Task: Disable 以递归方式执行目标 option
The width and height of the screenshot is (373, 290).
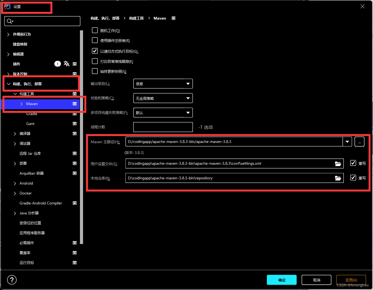Action: (95, 51)
